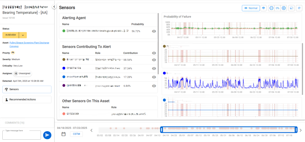This screenshot has width=305, height=142.
Task: Click Criticality Very Low text
Action: pyautogui.click(x=13, y=66)
